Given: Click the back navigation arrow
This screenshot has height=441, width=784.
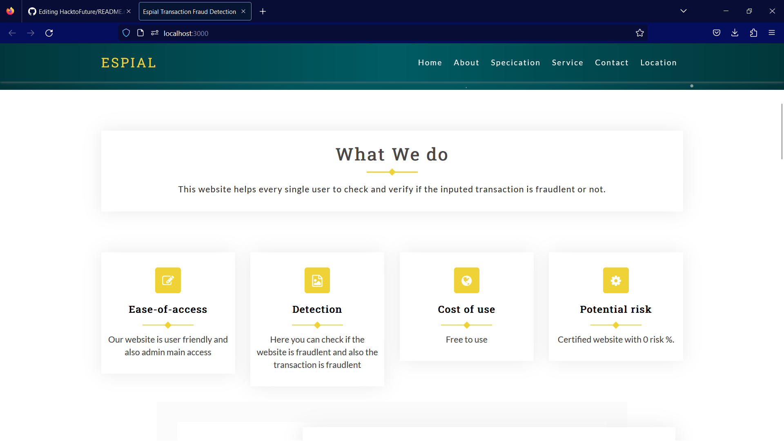Looking at the screenshot, I should 12,33.
